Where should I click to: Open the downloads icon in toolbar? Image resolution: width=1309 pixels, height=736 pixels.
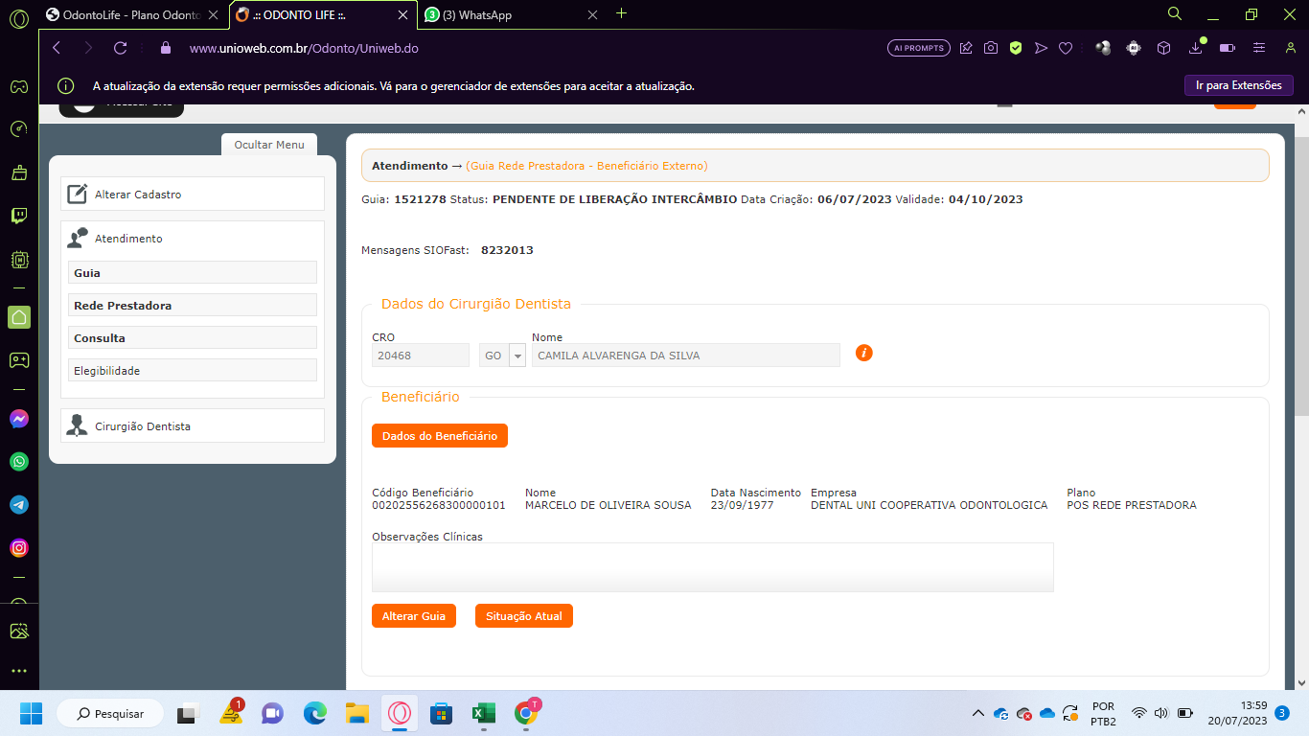pos(1196,48)
